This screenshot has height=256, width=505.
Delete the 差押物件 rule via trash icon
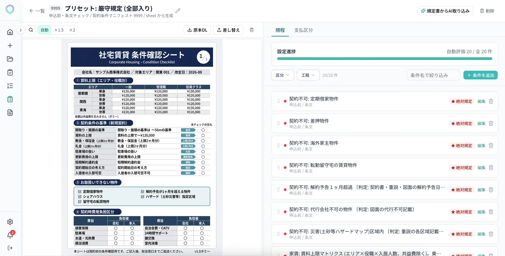tap(491, 123)
